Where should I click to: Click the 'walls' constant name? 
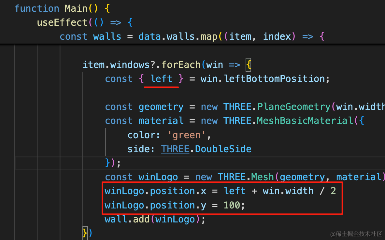(107, 36)
